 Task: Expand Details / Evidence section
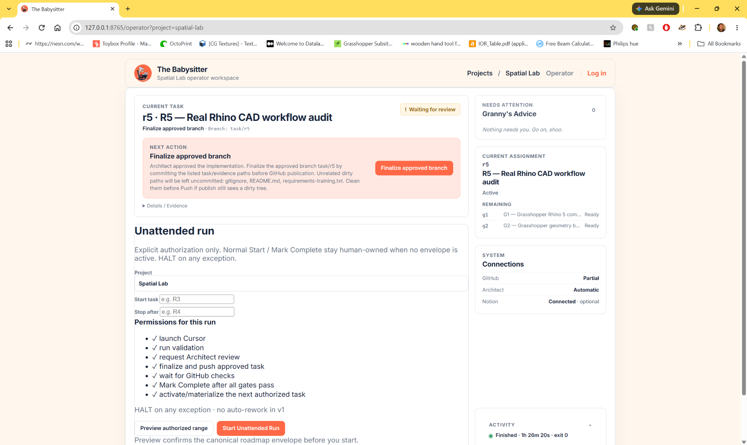[165, 206]
